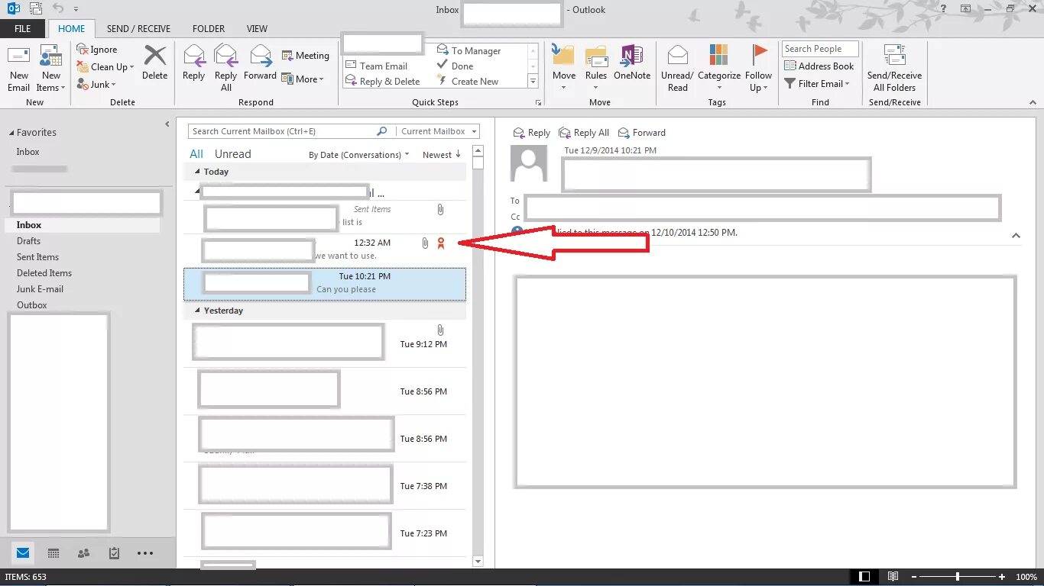Switch to Calendar view in navigation bar
Viewport: 1044px width, 586px height.
click(53, 553)
